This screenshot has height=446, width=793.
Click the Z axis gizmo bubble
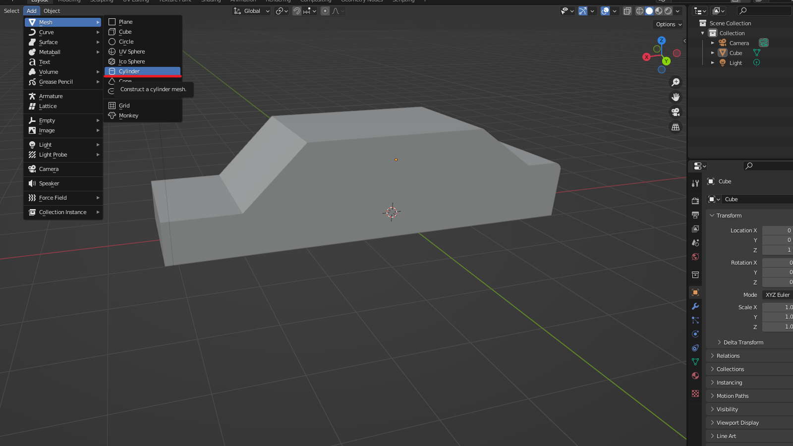[x=662, y=40]
